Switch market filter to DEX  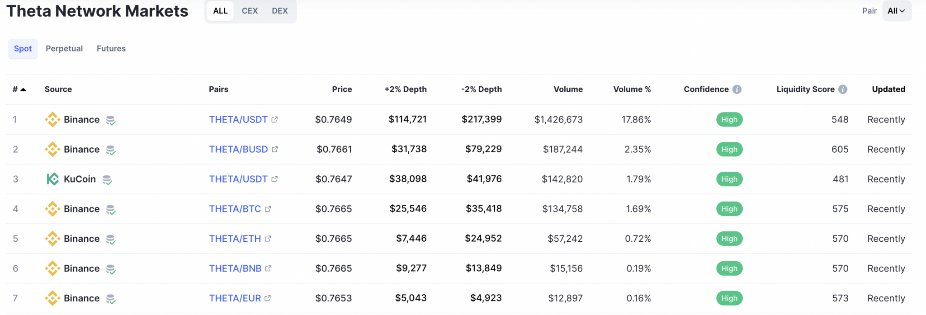[x=279, y=11]
